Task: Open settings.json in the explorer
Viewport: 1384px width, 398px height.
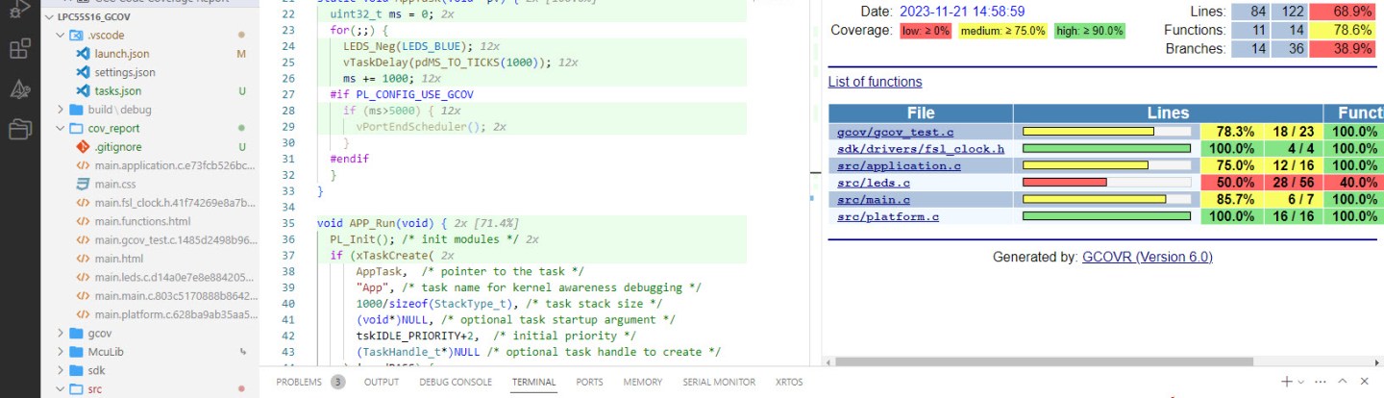Action: coord(125,72)
